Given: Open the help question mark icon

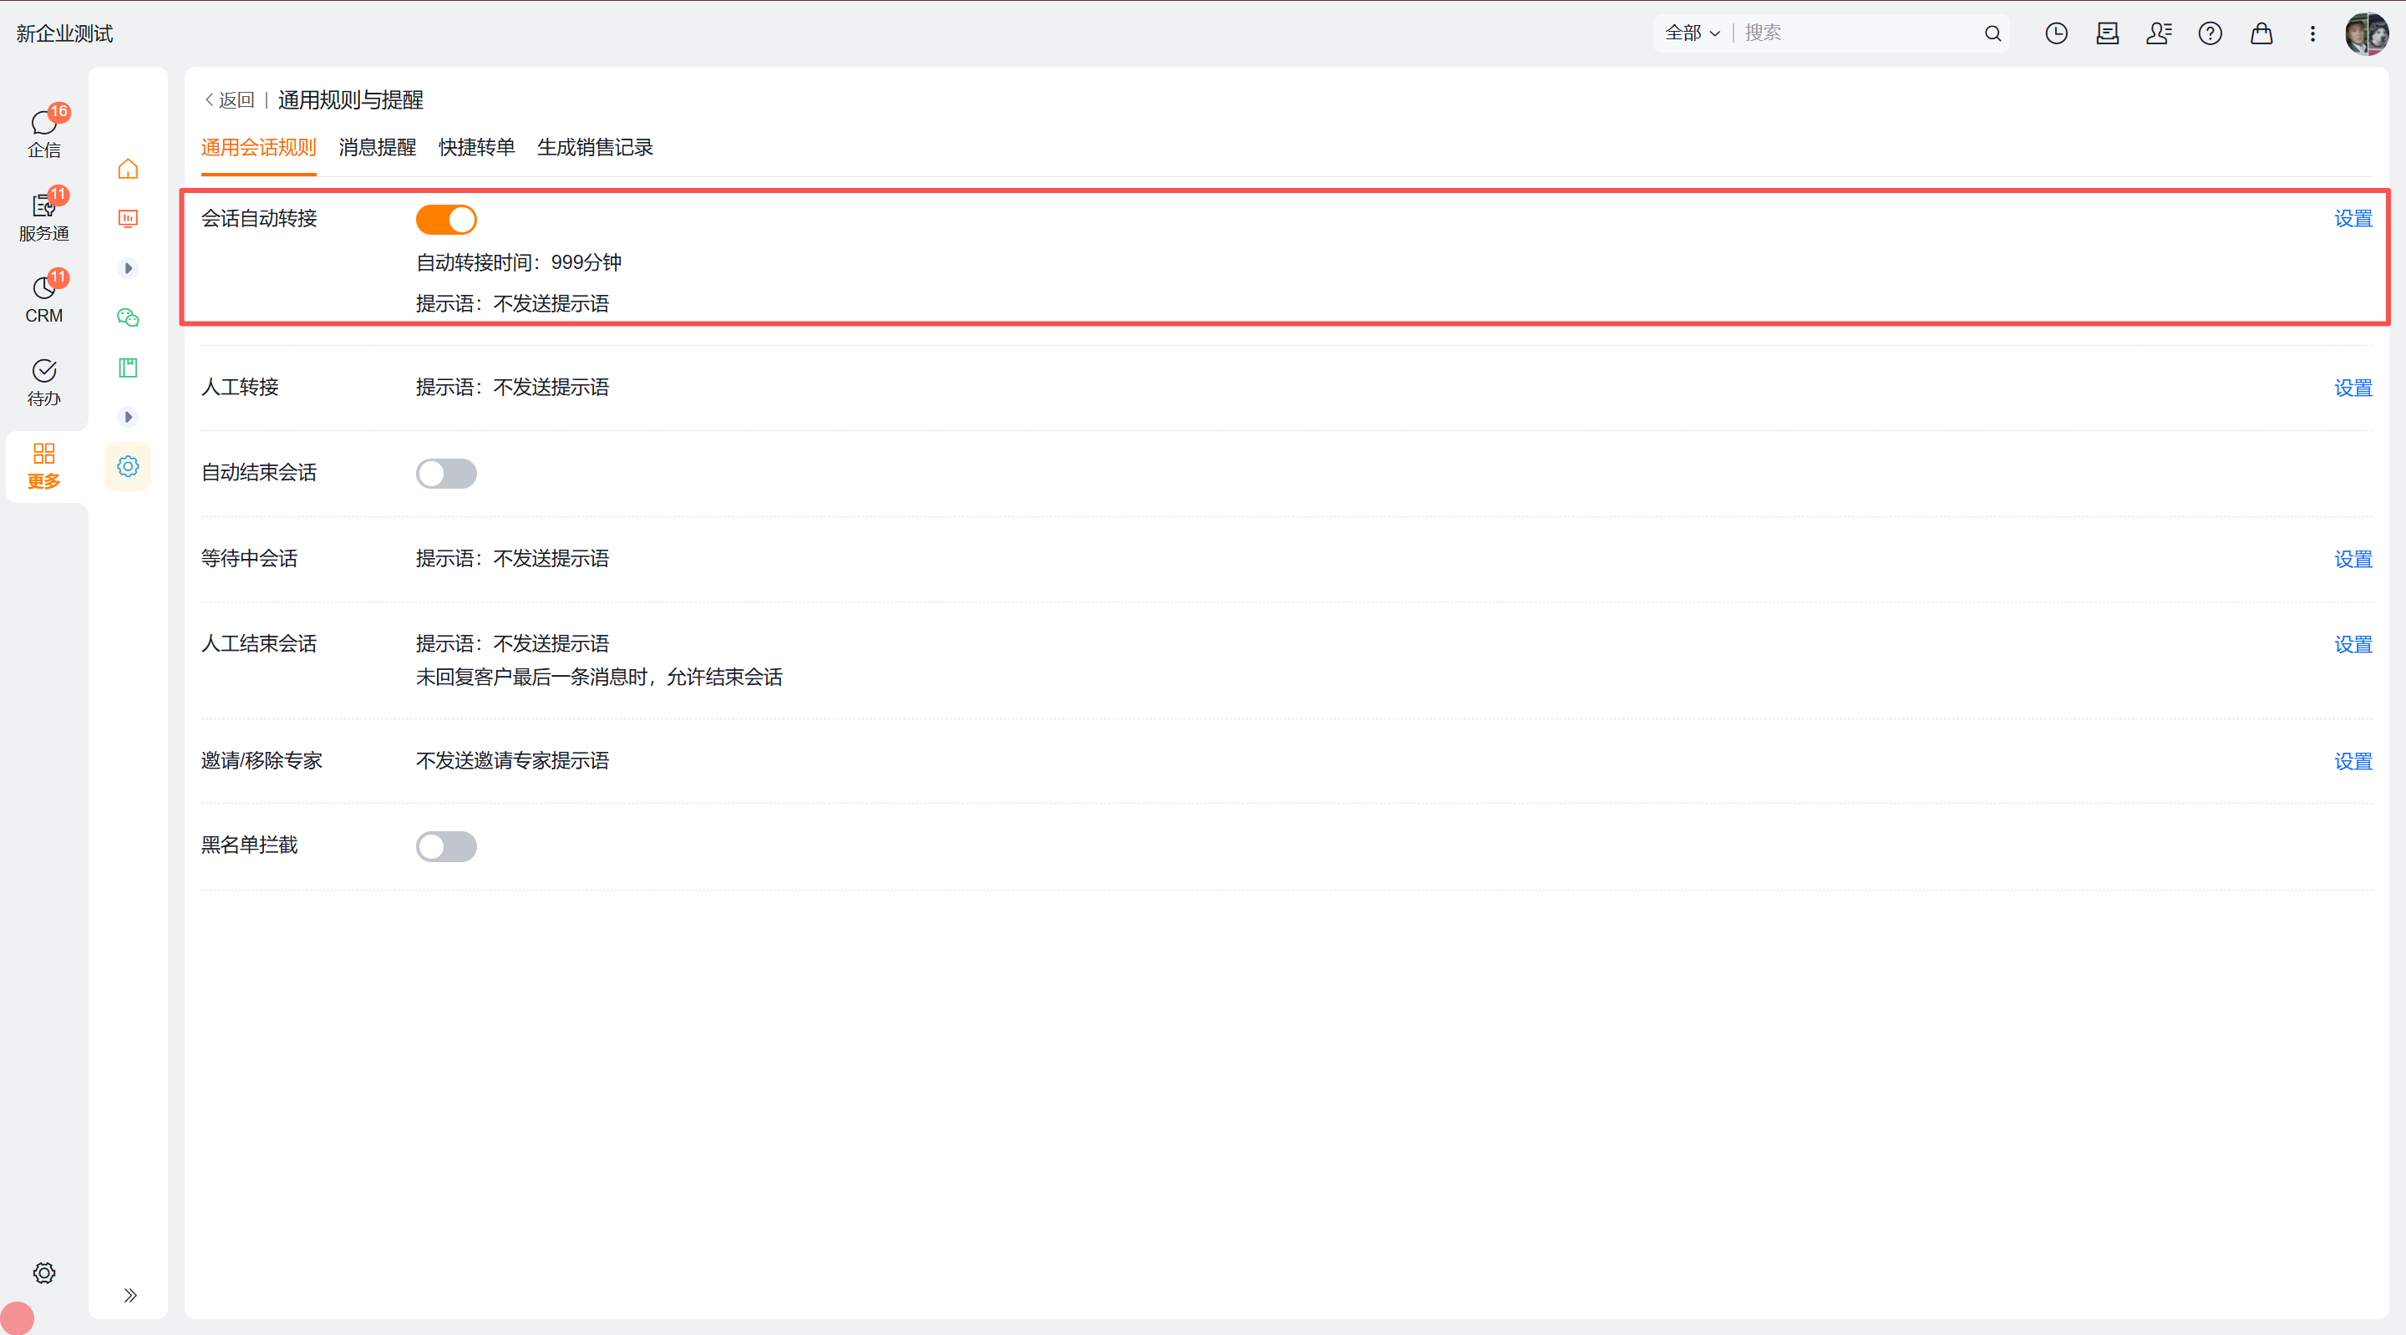Looking at the screenshot, I should click(2210, 33).
